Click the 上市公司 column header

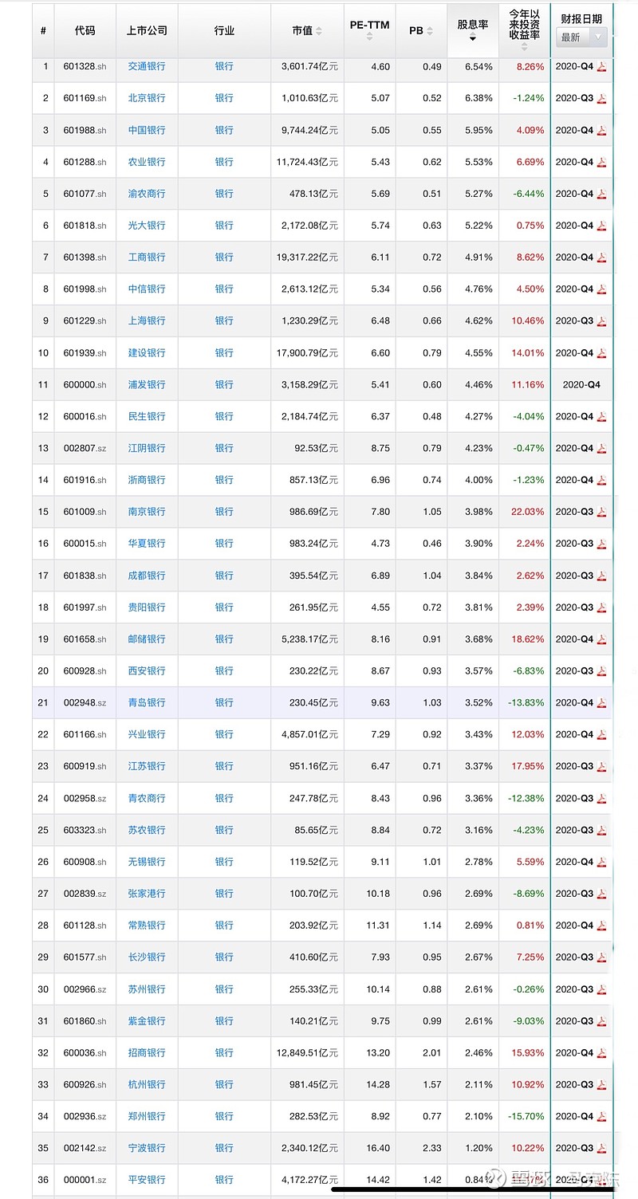coord(147,31)
